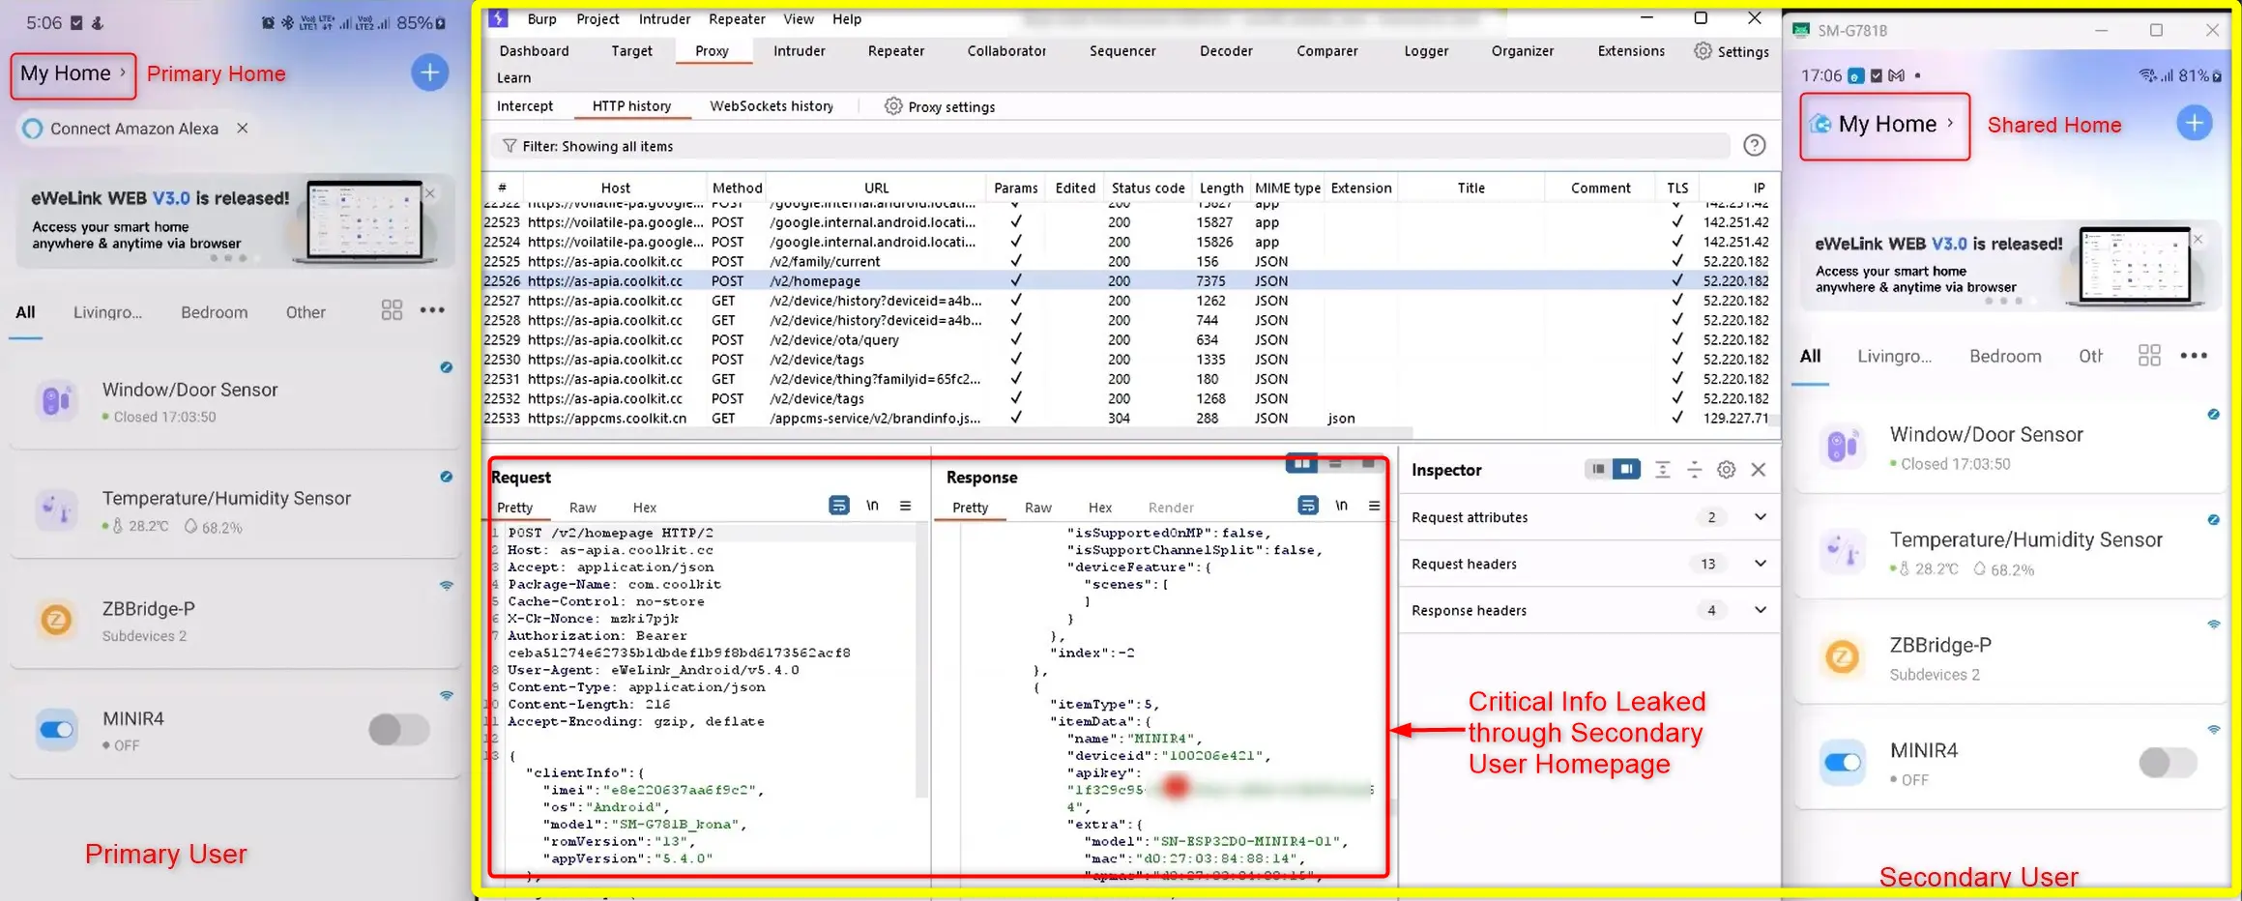Switch to the Decoder tab
The width and height of the screenshot is (2242, 901).
(x=1226, y=51)
